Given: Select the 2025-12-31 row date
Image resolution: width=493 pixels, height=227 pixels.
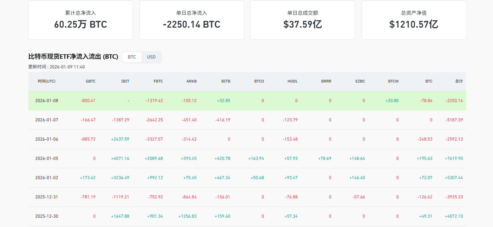Looking at the screenshot, I should (x=47, y=197).
